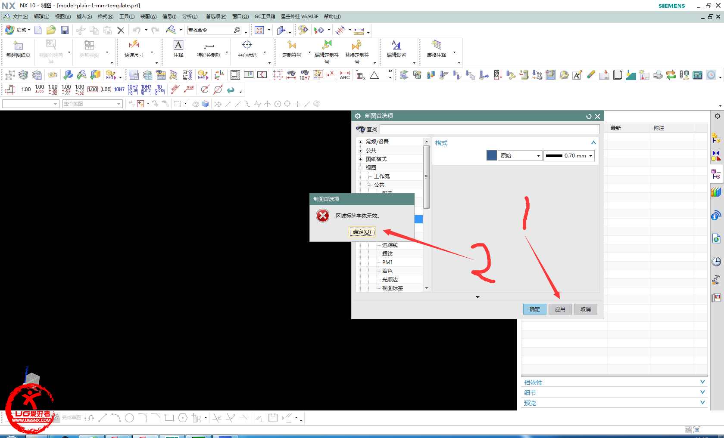The width and height of the screenshot is (724, 438).
Task: Click the 编辑定制符号 edit custom symbol icon
Action: coord(327,52)
